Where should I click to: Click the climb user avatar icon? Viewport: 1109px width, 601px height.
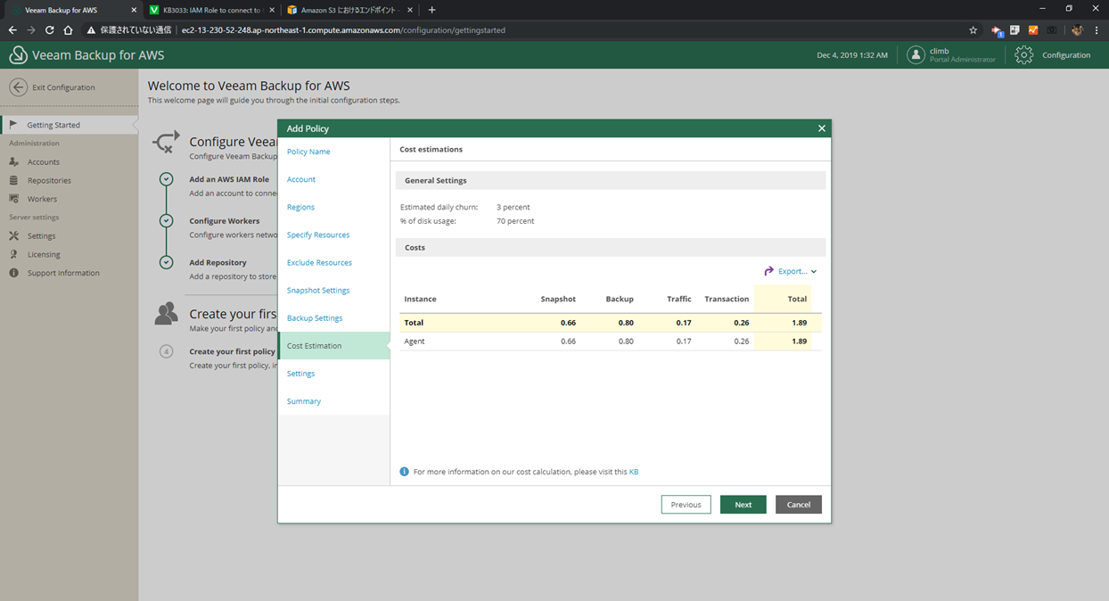916,55
